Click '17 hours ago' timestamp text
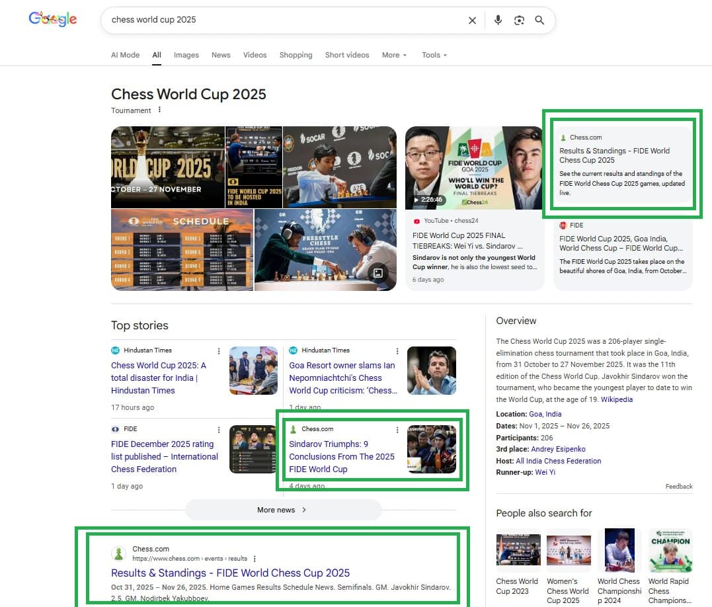Viewport: 712px width, 607px height. [x=133, y=408]
